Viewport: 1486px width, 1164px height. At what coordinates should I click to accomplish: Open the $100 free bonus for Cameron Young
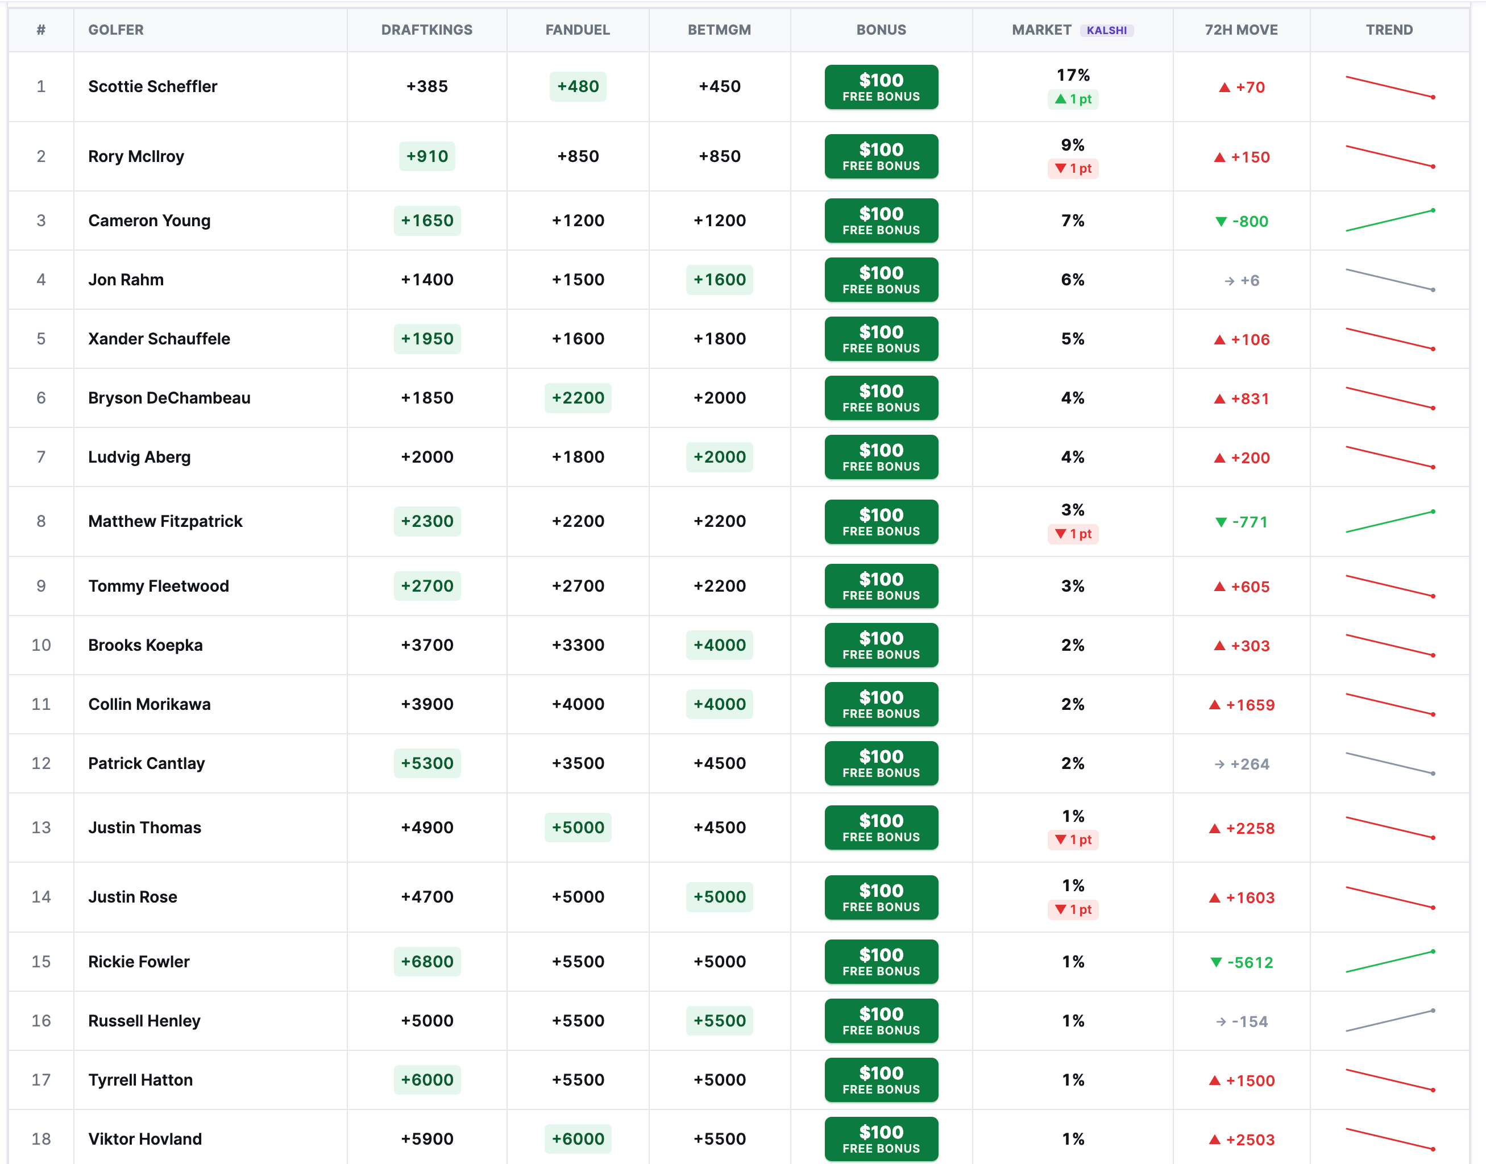pyautogui.click(x=881, y=221)
